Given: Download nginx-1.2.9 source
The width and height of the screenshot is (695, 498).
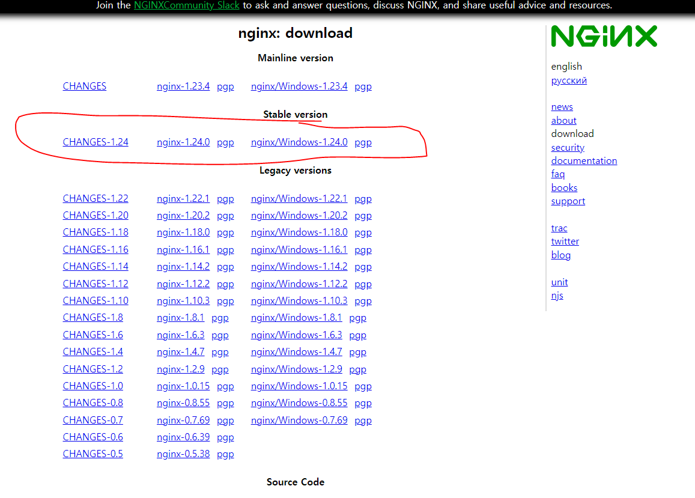Looking at the screenshot, I should (180, 368).
